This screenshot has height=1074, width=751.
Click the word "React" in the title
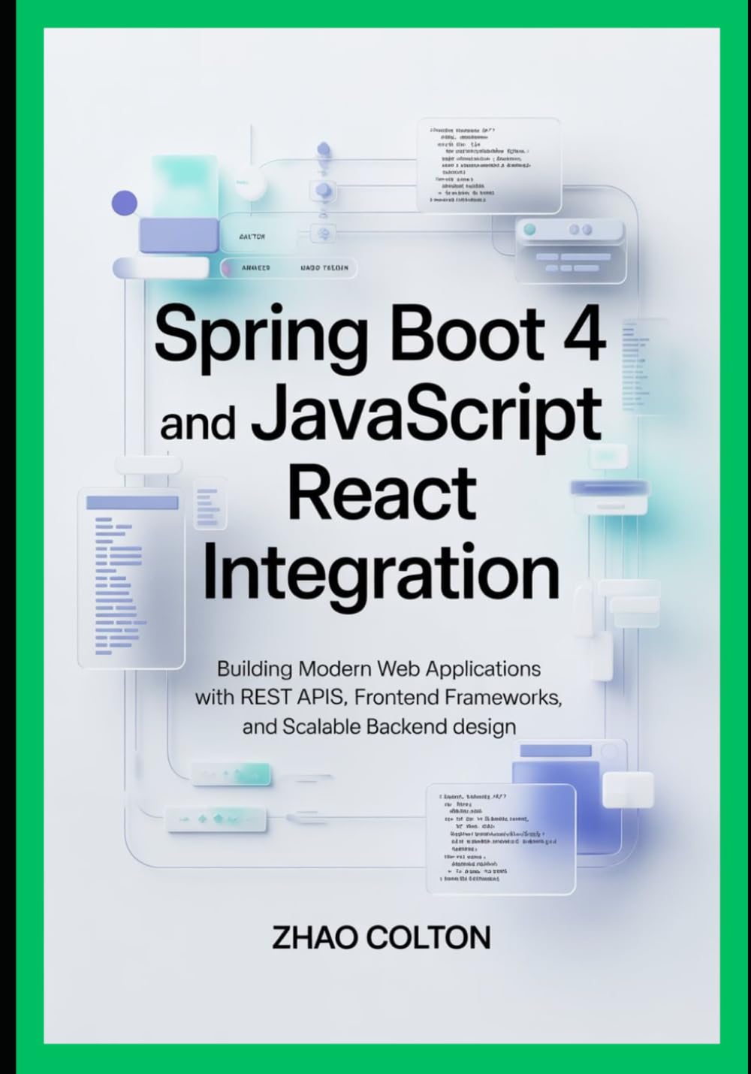click(382, 493)
